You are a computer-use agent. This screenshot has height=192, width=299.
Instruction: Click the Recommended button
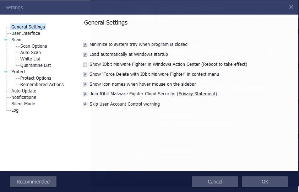tap(33, 182)
